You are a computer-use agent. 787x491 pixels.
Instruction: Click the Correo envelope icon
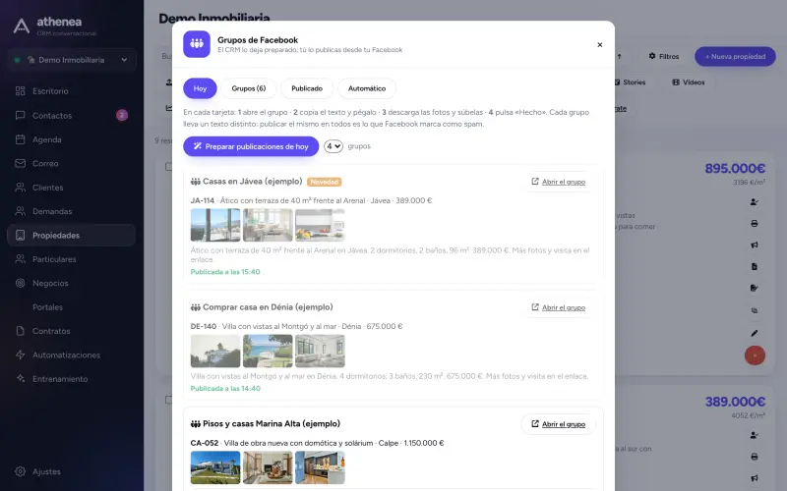[x=20, y=163]
